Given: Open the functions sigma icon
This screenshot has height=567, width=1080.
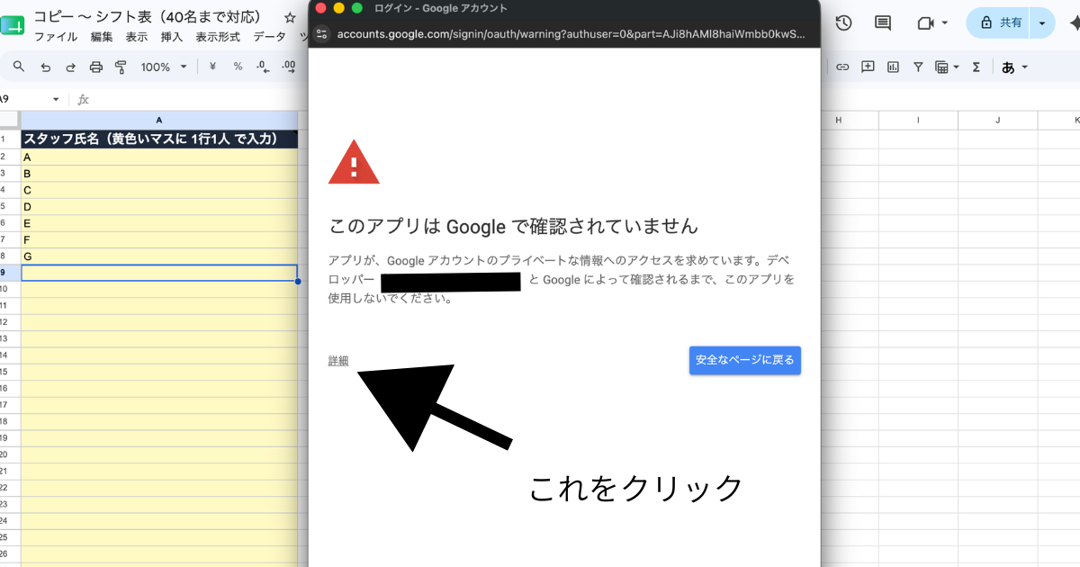Looking at the screenshot, I should (976, 67).
